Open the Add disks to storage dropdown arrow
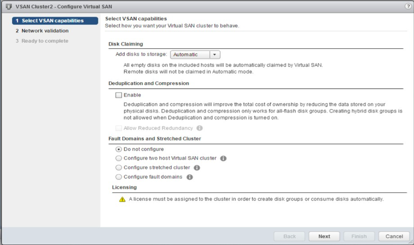Screen dimensions: 414x245 215,55
